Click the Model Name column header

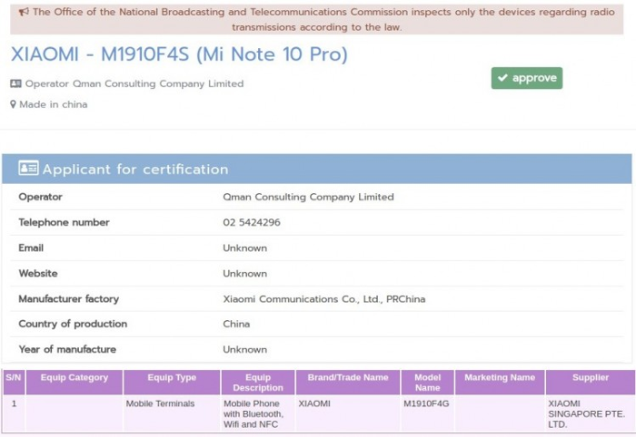(x=428, y=383)
